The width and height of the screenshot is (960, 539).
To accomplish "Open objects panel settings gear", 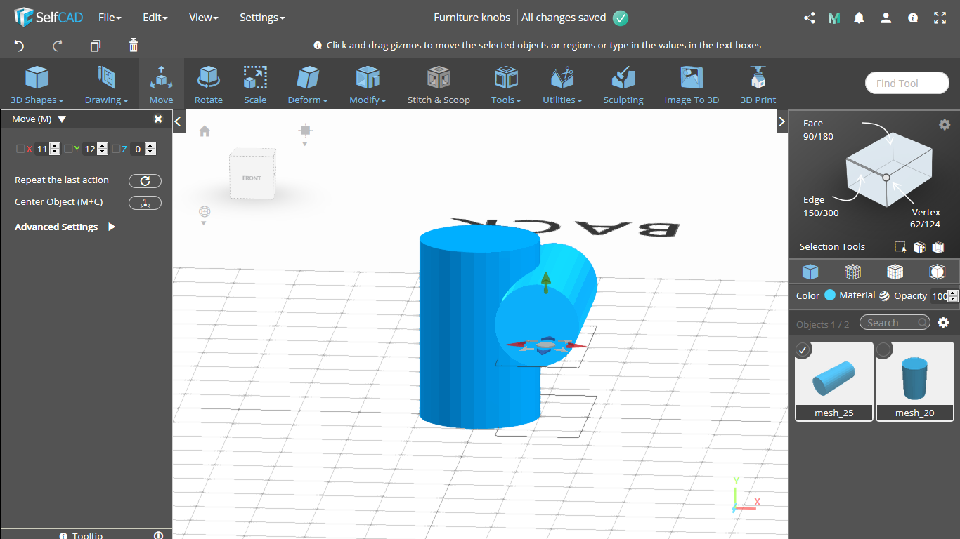I will (944, 323).
